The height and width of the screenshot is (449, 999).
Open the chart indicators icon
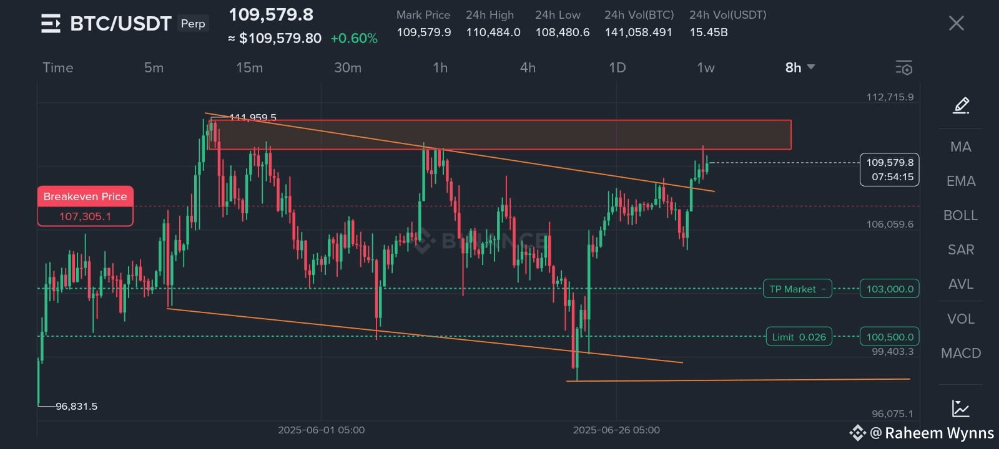(961, 408)
